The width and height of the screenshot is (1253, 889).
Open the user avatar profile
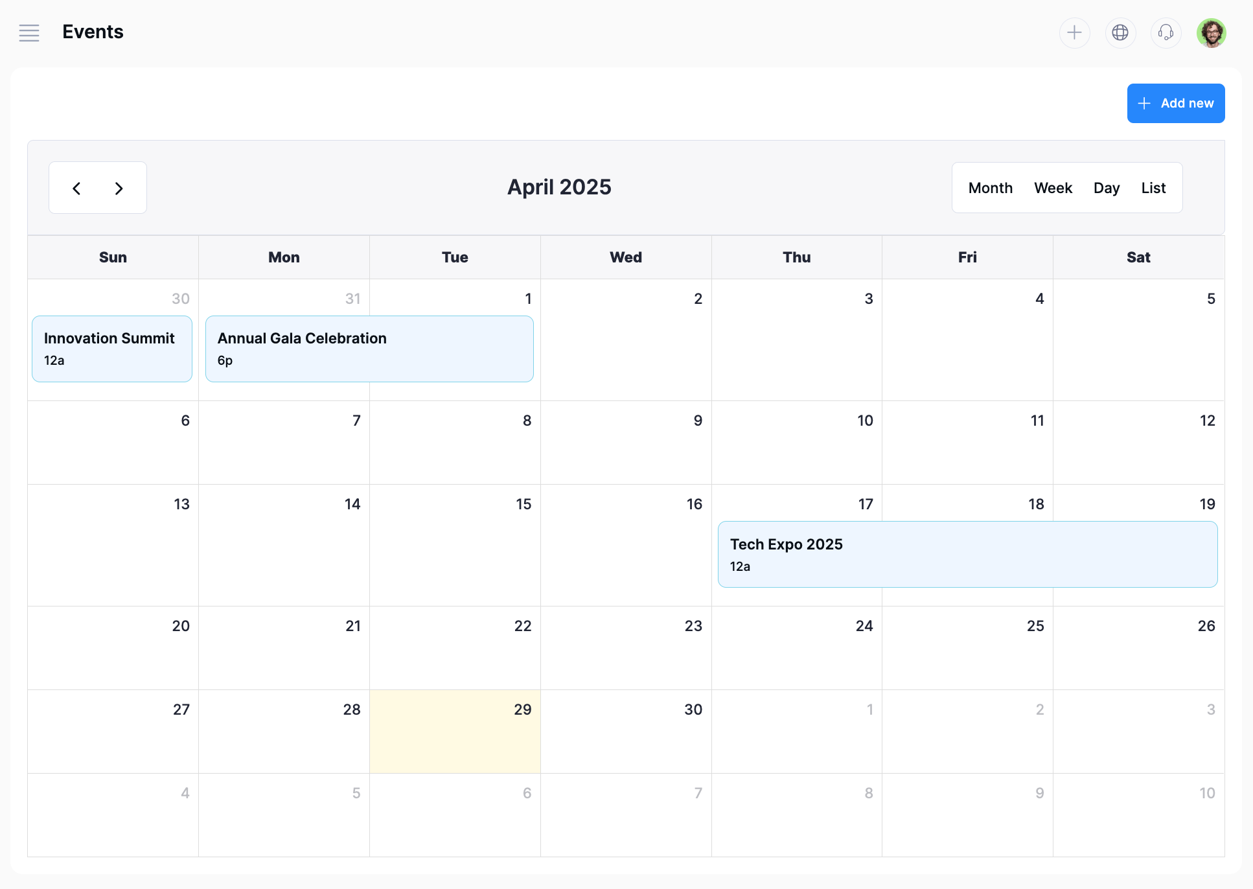coord(1211,32)
